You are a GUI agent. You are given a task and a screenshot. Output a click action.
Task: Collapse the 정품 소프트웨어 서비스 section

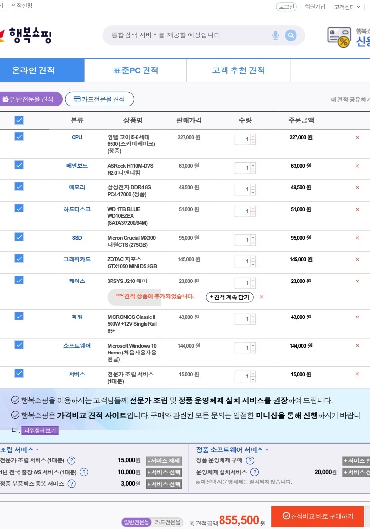click(267, 450)
